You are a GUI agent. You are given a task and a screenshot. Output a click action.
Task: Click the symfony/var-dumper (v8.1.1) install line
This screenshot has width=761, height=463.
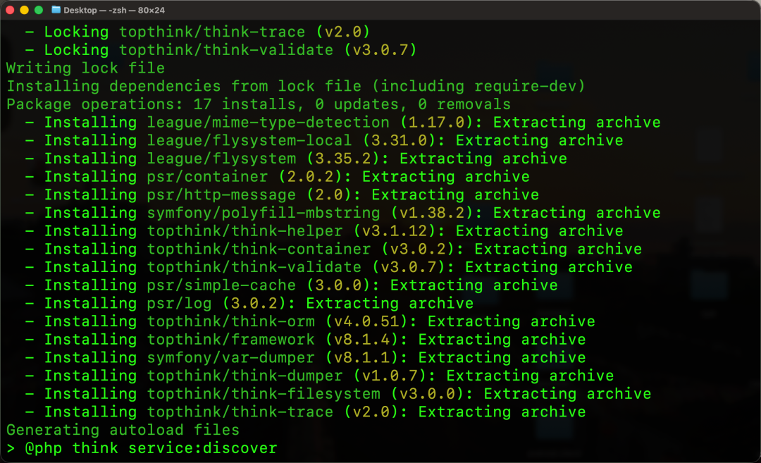tap(305, 358)
